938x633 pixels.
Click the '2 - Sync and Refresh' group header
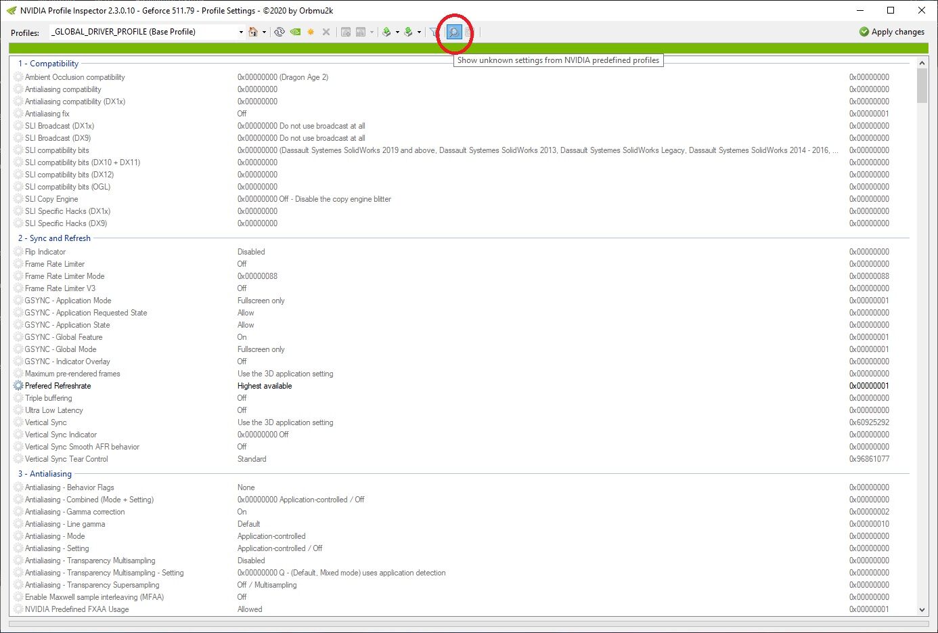point(54,238)
